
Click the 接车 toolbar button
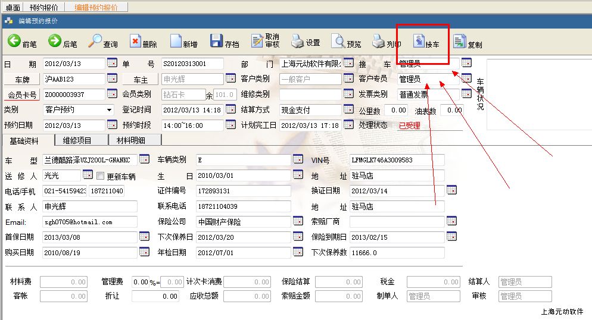(420, 42)
